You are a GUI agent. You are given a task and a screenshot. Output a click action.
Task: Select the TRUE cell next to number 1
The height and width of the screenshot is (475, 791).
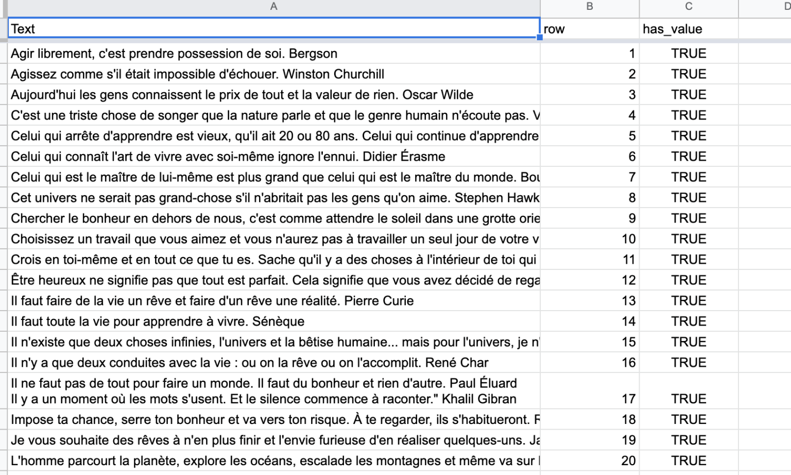click(689, 54)
